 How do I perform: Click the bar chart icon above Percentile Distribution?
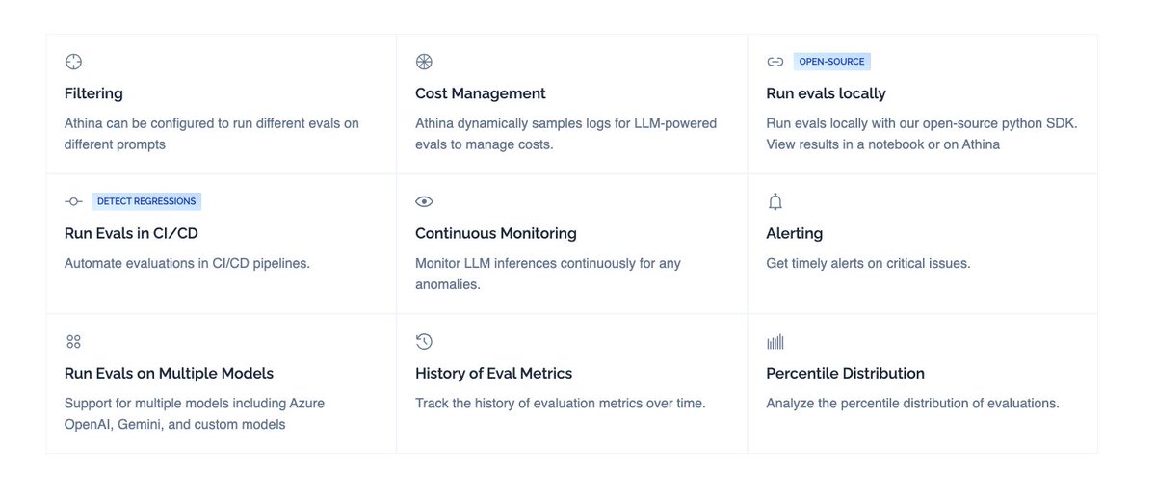point(775,341)
